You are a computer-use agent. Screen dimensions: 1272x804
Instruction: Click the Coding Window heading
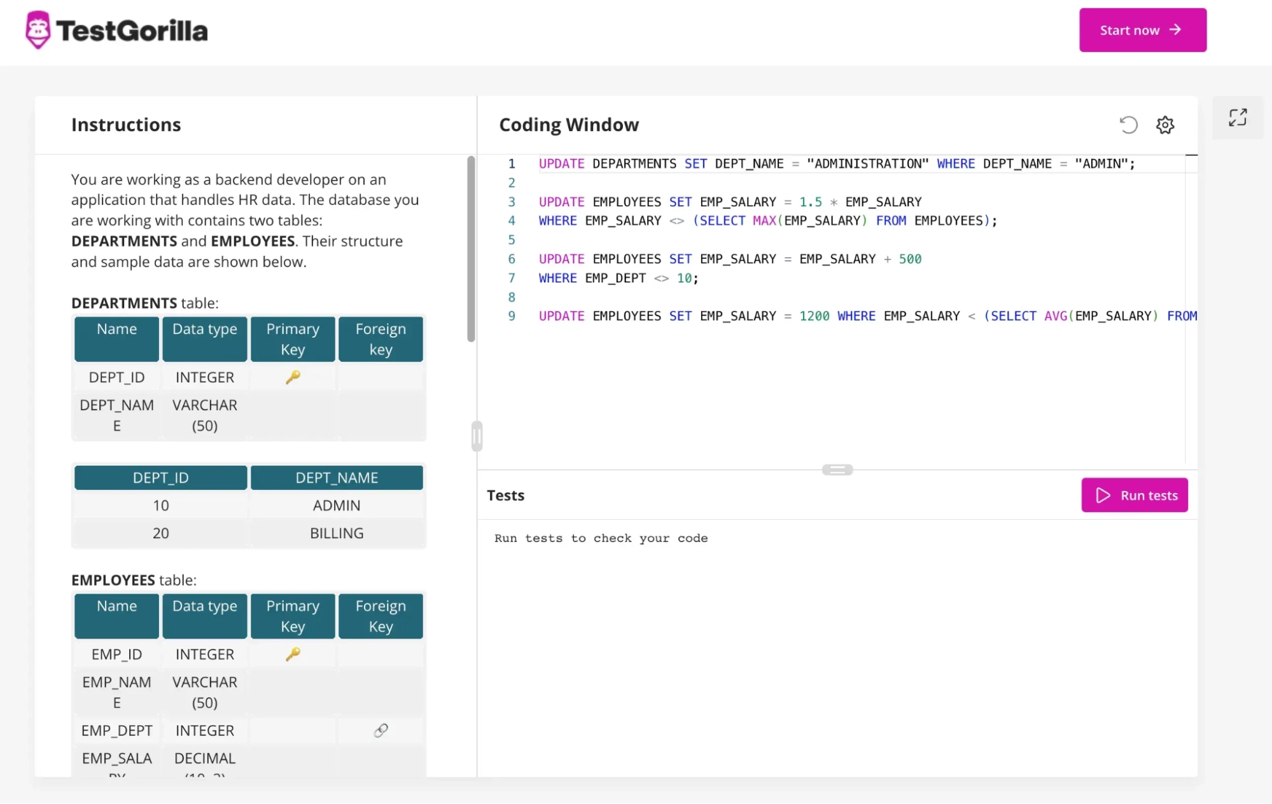click(569, 125)
